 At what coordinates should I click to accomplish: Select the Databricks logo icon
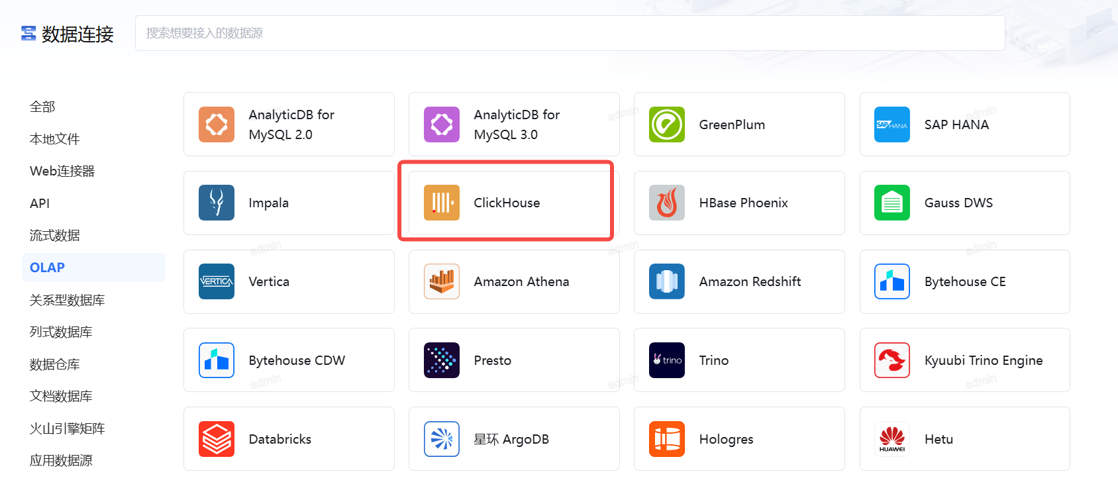[x=216, y=439]
